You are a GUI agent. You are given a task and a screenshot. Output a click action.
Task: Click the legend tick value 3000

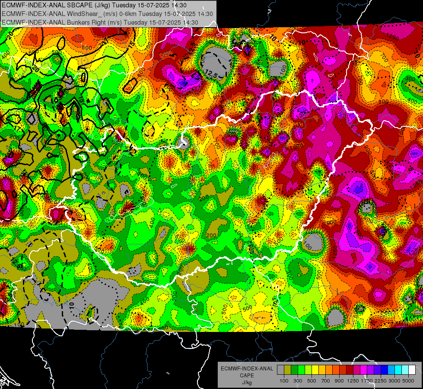tap(394, 381)
